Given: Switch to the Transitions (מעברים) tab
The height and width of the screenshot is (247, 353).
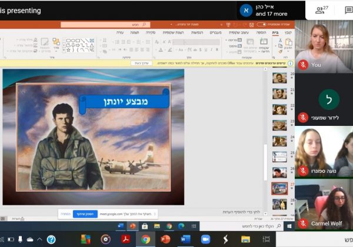Looking at the screenshot, I should click(215, 32).
